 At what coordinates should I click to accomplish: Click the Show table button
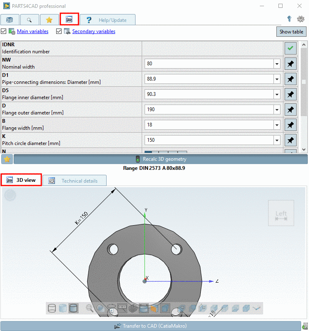291,32
